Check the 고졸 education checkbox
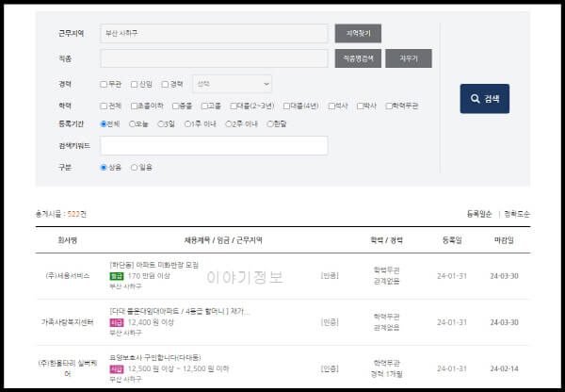565x392 pixels. pyautogui.click(x=204, y=106)
